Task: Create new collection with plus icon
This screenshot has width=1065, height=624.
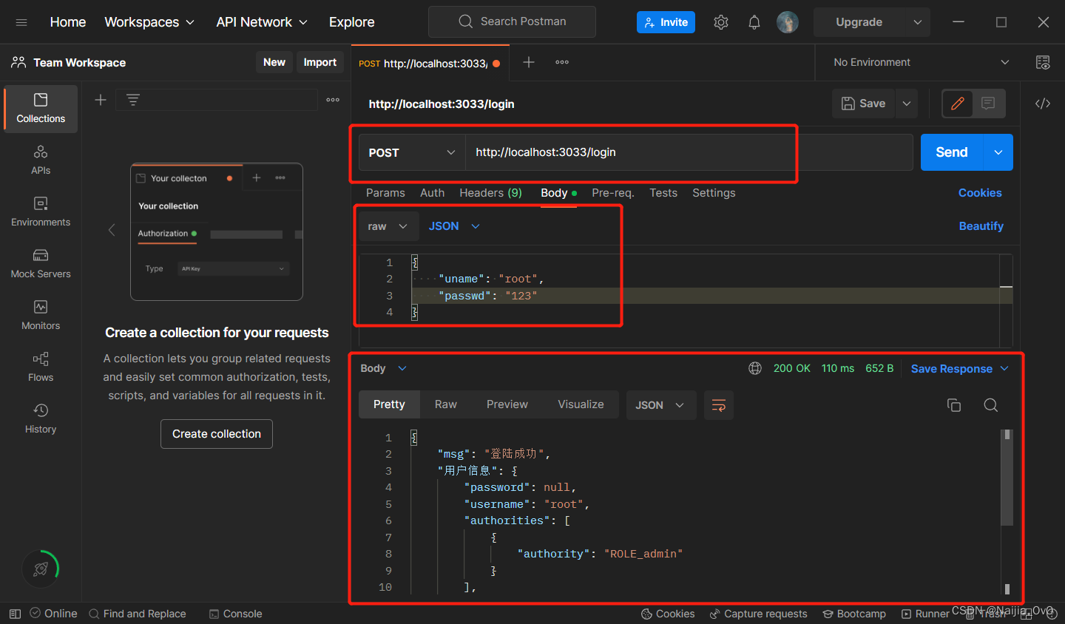Action: [x=101, y=100]
